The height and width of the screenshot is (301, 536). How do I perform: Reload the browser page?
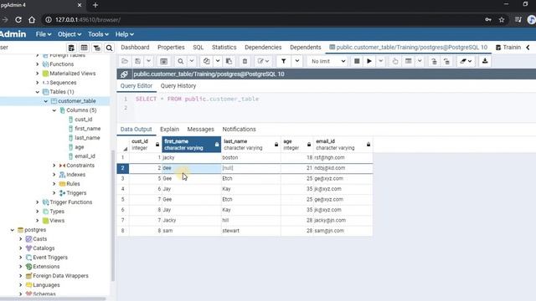tap(18, 20)
